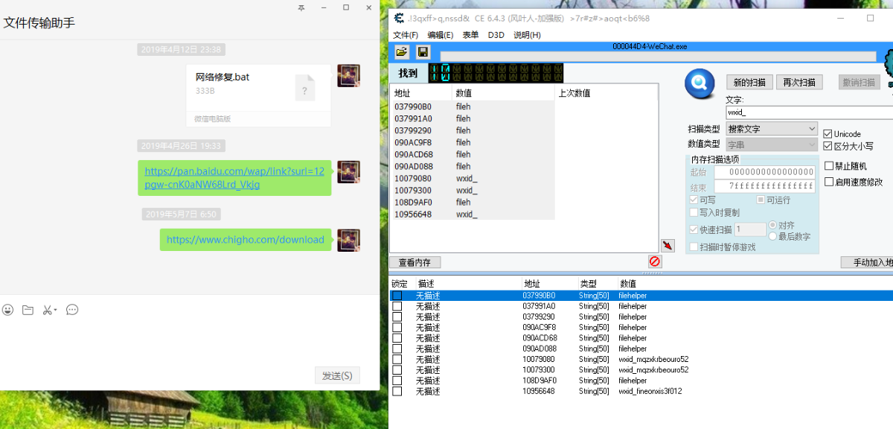Click avatar beside pan.baidu.com message
The height and width of the screenshot is (429, 893).
pos(349,172)
